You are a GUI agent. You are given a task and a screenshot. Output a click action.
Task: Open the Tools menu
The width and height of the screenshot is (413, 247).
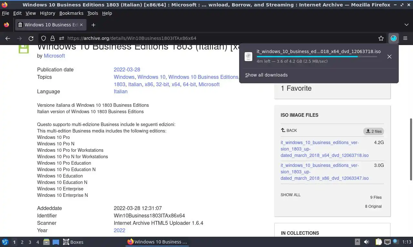tap(93, 13)
